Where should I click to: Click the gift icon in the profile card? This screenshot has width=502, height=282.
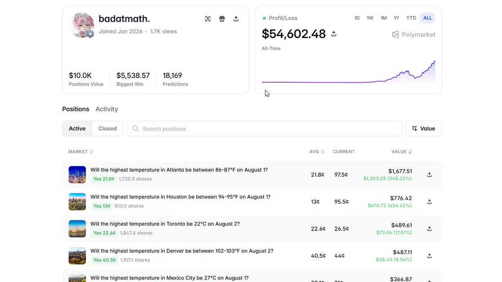[222, 19]
